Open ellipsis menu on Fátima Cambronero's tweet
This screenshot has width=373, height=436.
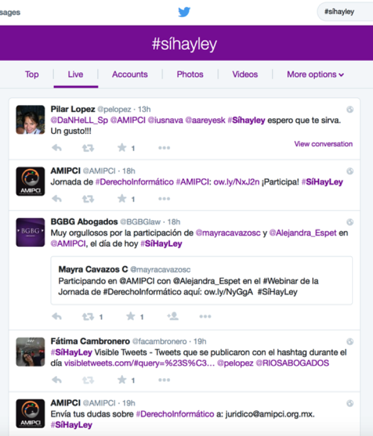164,380
